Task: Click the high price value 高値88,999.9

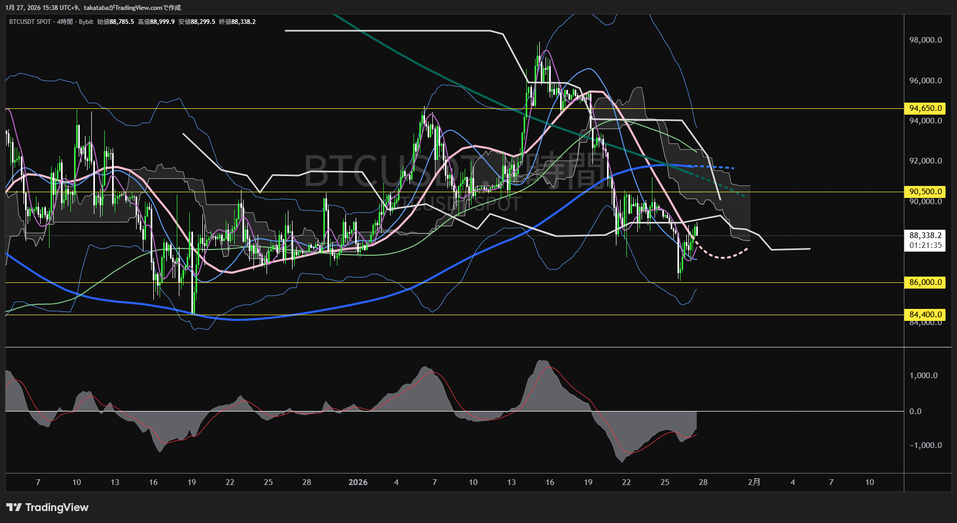Action: pos(156,22)
